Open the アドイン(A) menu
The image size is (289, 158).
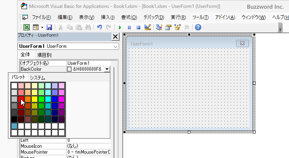coord(225,17)
